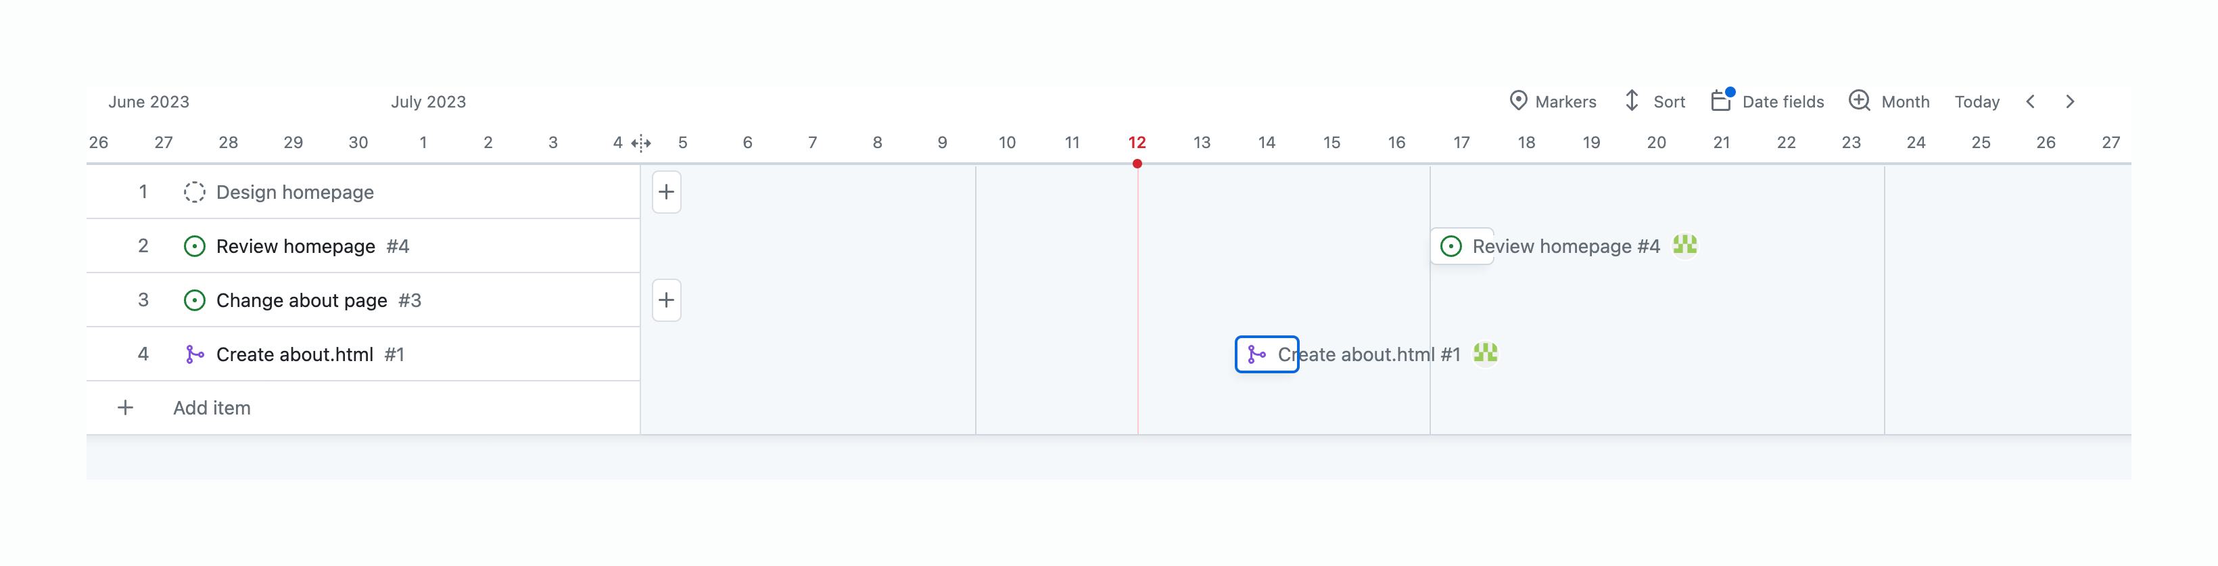The height and width of the screenshot is (566, 2218).
Task: Open the Sort options
Action: click(x=1654, y=101)
